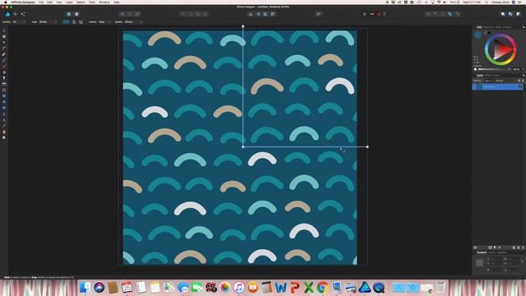Switch to the Export persona icon
The image size is (526, 296).
click(x=23, y=14)
